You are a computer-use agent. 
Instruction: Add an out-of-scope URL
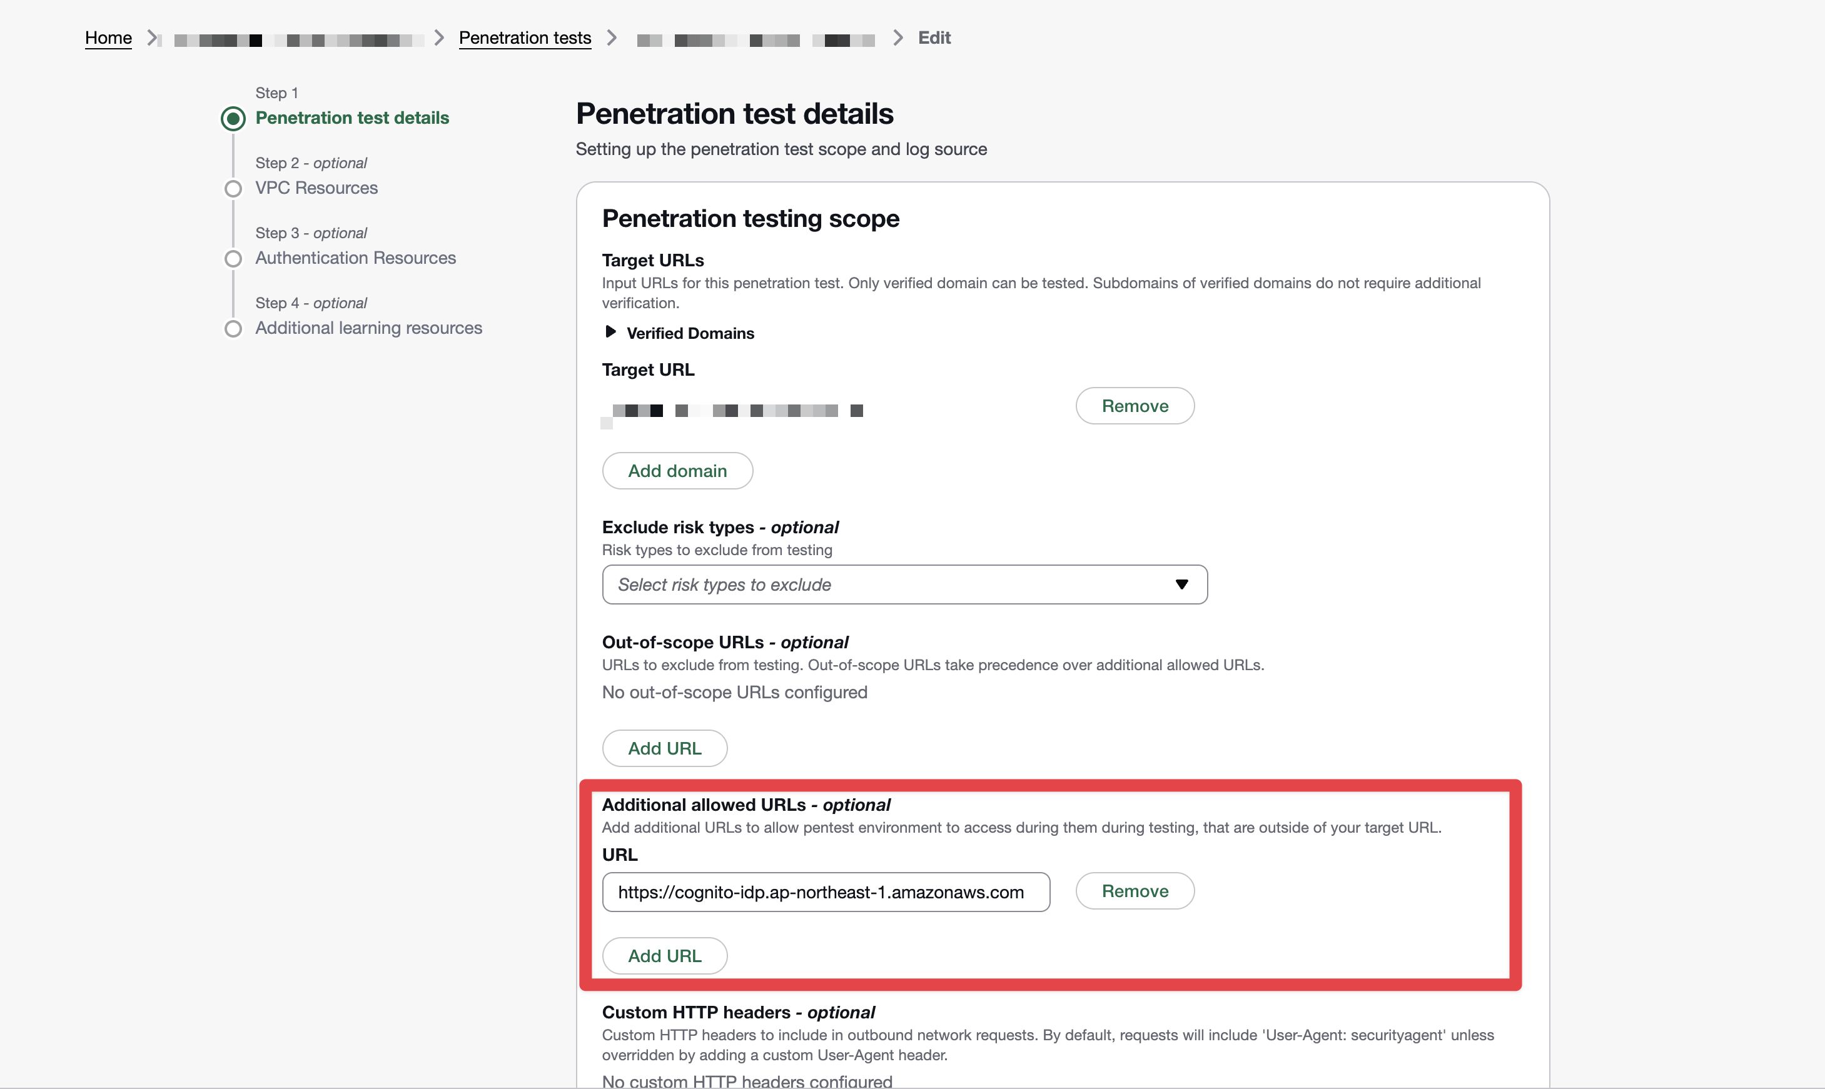coord(664,748)
